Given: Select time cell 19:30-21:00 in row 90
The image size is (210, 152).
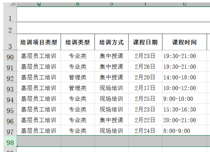Looking at the screenshot, I should 185,56.
